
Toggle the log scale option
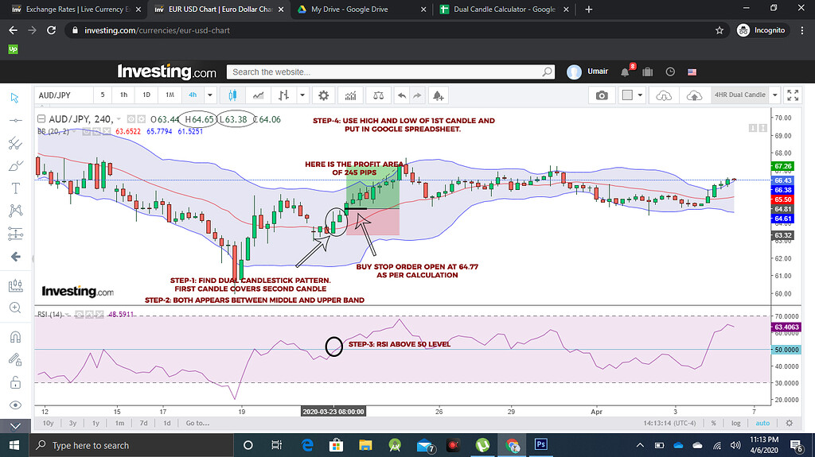coord(736,423)
